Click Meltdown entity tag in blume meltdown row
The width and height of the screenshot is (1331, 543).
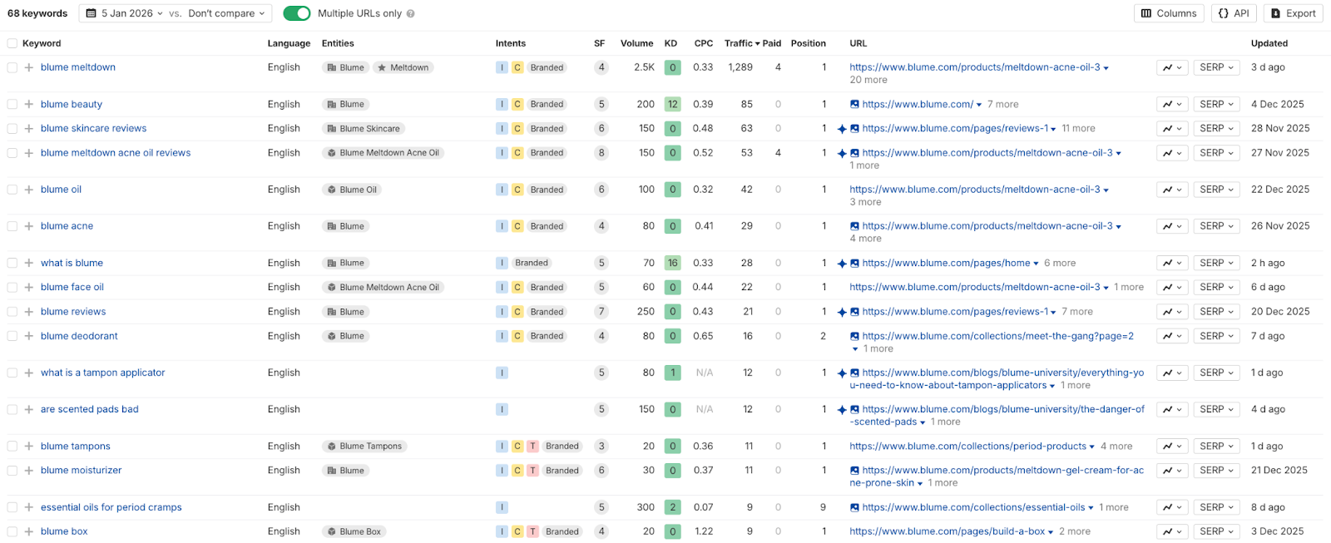[403, 67]
